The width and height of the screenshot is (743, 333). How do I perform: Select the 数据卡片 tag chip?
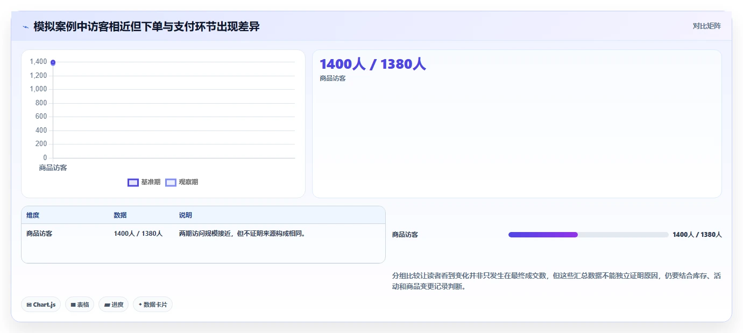(153, 305)
